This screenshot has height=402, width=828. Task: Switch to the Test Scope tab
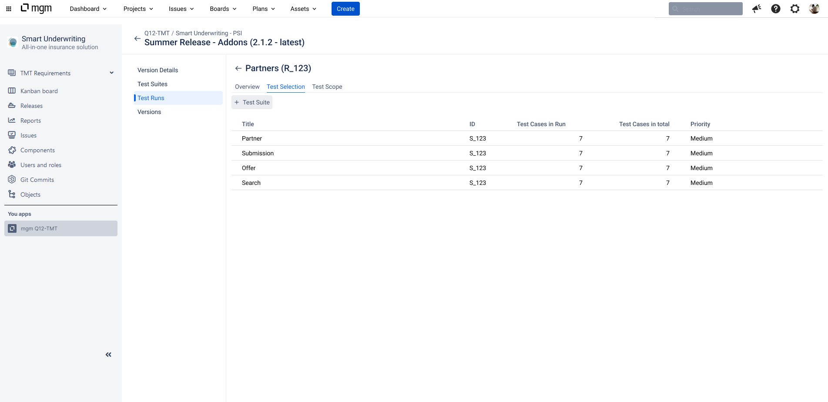coord(327,87)
